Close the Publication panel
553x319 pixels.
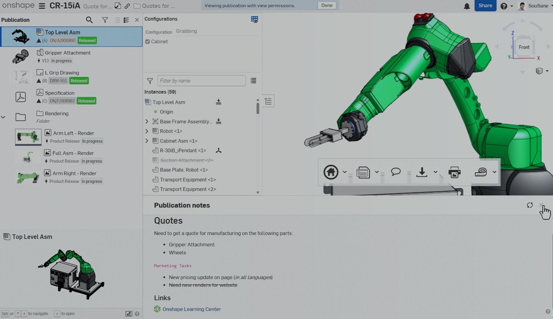pyautogui.click(x=137, y=20)
